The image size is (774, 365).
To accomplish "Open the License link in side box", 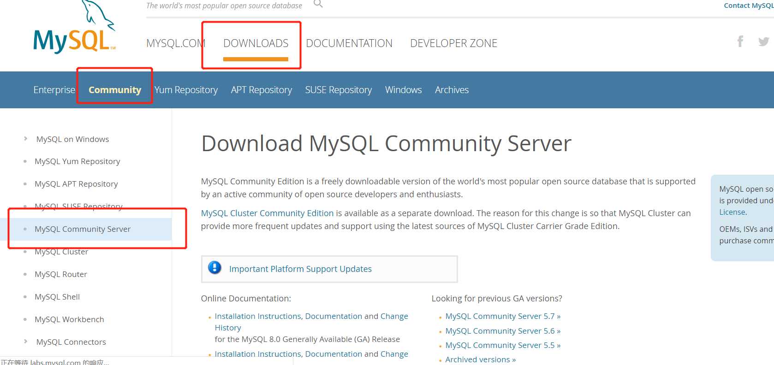I will coord(732,212).
